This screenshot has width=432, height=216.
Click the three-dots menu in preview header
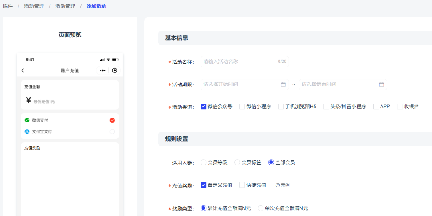point(103,70)
